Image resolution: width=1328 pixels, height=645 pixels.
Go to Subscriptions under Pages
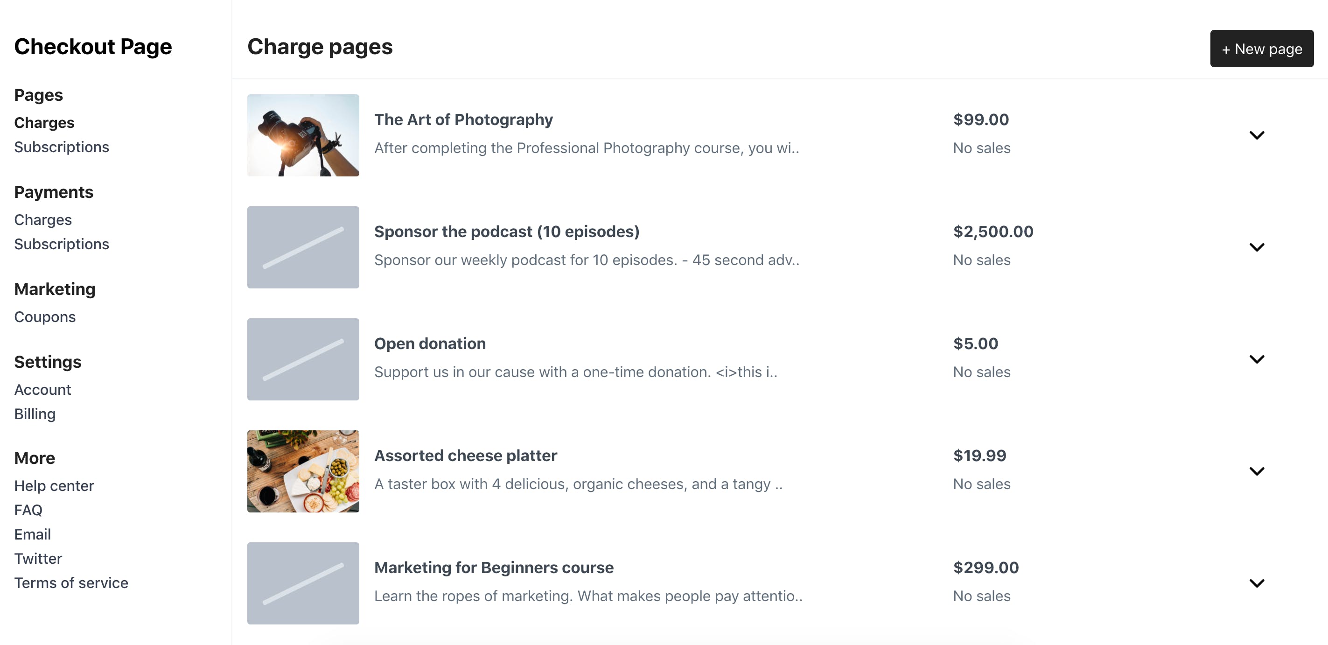pyautogui.click(x=61, y=147)
